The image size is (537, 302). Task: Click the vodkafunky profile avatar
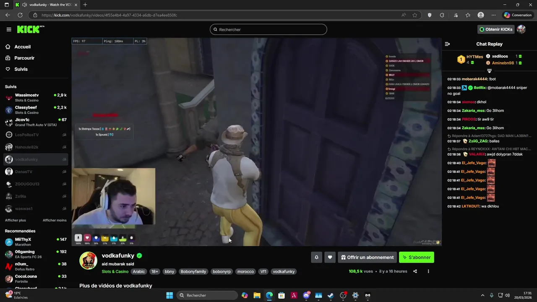(x=89, y=261)
